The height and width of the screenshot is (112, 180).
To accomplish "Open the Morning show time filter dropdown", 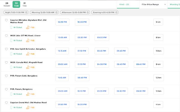I will coord(174,4).
